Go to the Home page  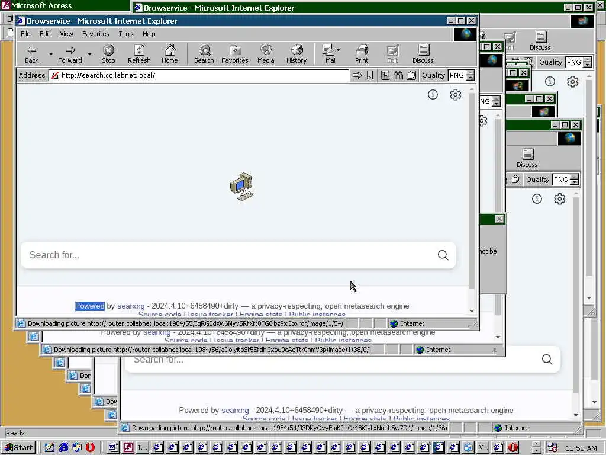coord(170,54)
